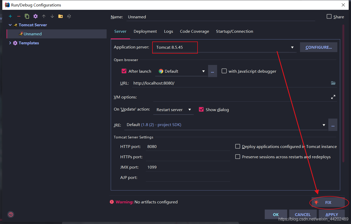The width and height of the screenshot is (351, 224).
Task: Sort configurations alphabetically
Action: pyautogui.click(x=69, y=16)
